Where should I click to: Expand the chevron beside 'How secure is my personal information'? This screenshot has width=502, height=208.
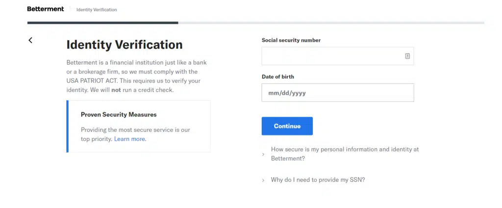(263, 154)
